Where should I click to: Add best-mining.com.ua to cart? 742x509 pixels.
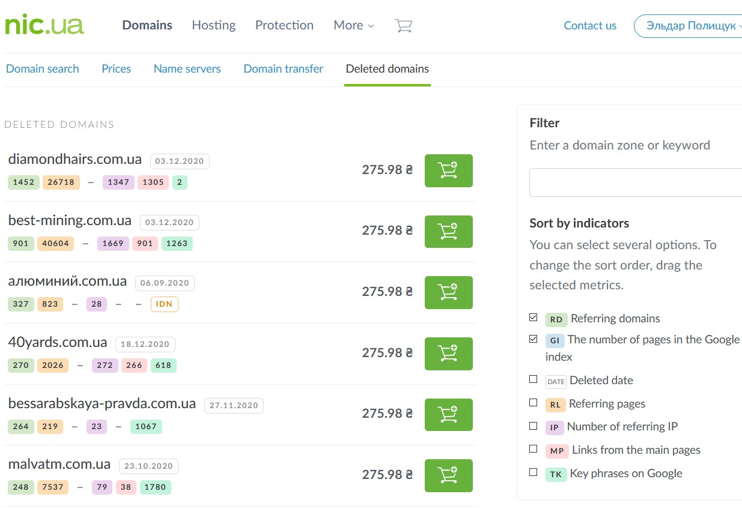[x=448, y=232]
